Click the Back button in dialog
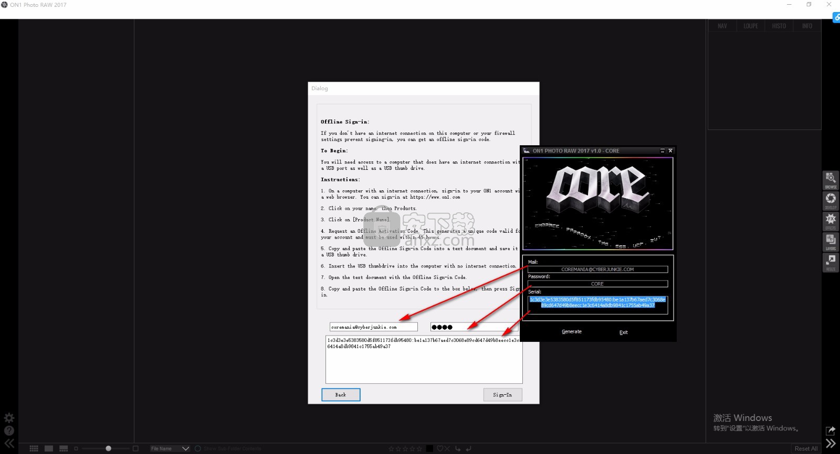The image size is (840, 454). (x=341, y=395)
